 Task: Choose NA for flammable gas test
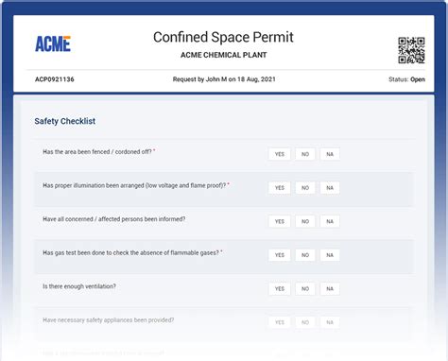tap(330, 255)
